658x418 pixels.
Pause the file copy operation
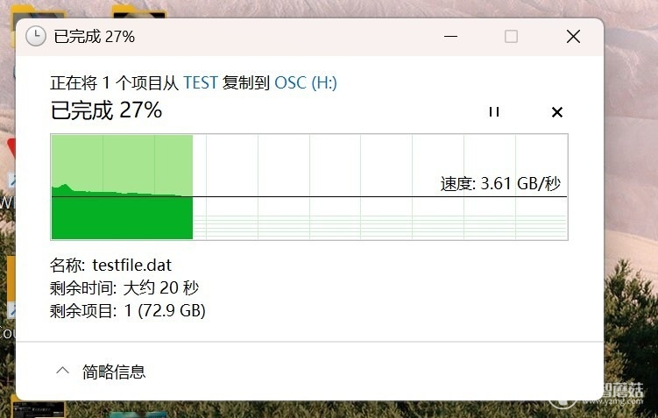coord(494,111)
